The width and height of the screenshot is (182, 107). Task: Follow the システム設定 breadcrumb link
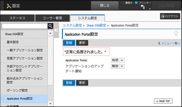(x=72, y=25)
